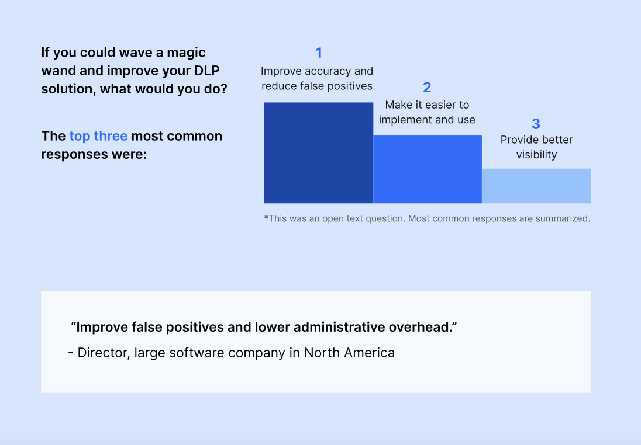Click the blue number 1 label
Image resolution: width=641 pixels, height=445 pixels.
319,53
